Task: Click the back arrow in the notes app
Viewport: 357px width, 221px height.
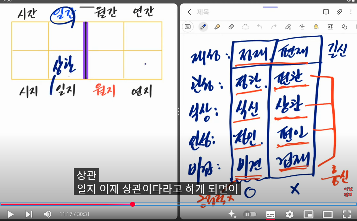Action: (189, 12)
